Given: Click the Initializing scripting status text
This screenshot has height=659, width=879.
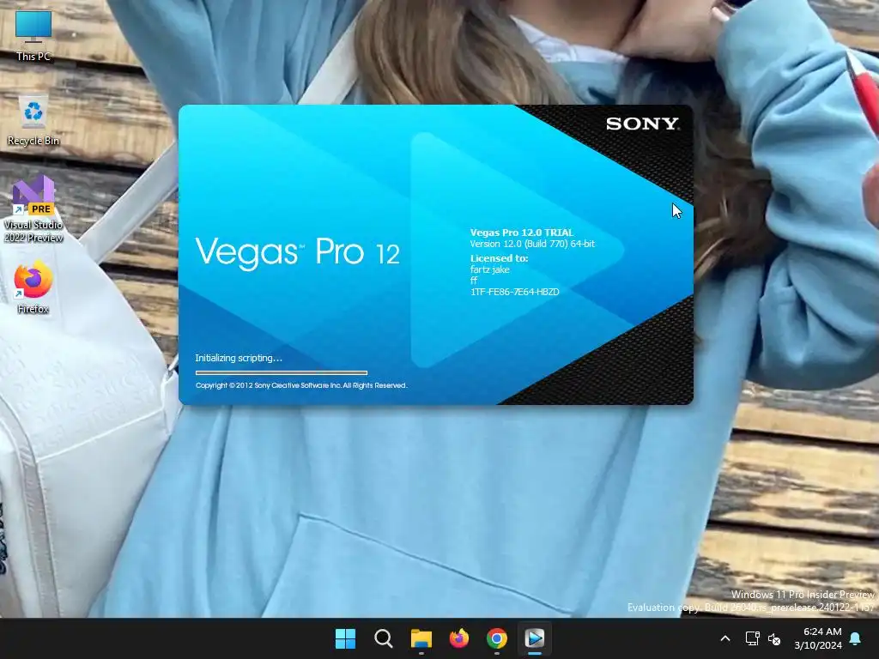Looking at the screenshot, I should click(239, 358).
